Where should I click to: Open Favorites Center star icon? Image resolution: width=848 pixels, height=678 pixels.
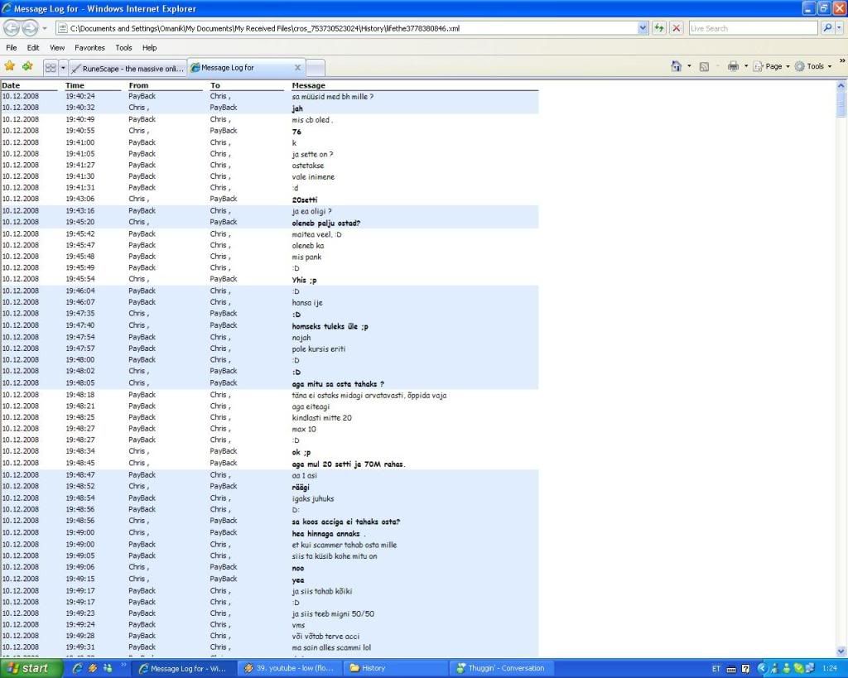tap(10, 66)
